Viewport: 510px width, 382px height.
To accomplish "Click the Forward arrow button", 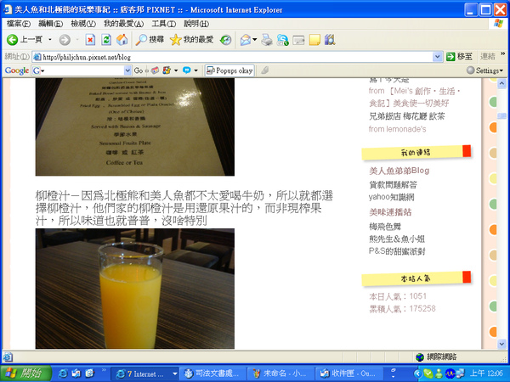I will 65,40.
